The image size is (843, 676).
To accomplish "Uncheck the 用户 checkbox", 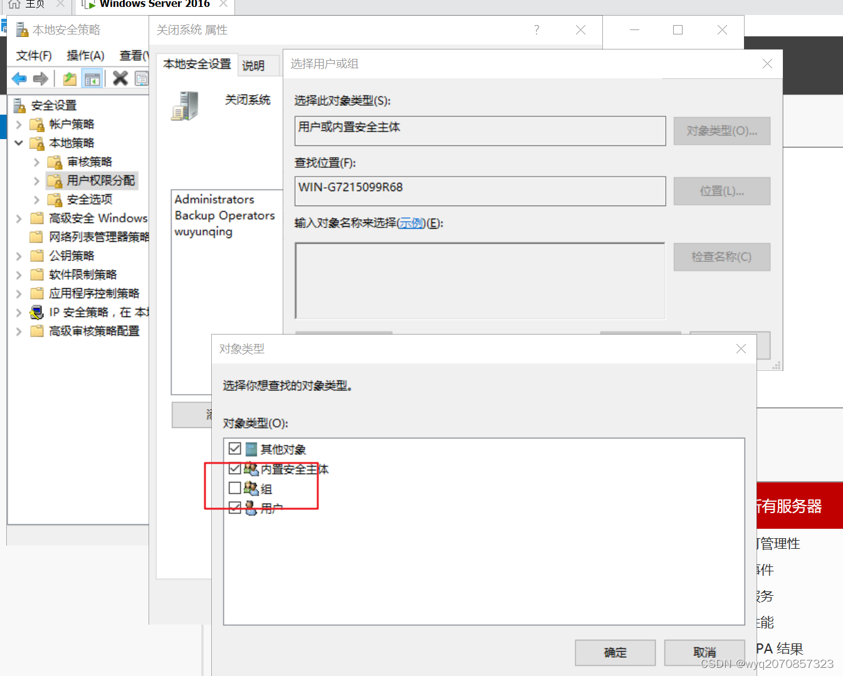I will pyautogui.click(x=236, y=508).
